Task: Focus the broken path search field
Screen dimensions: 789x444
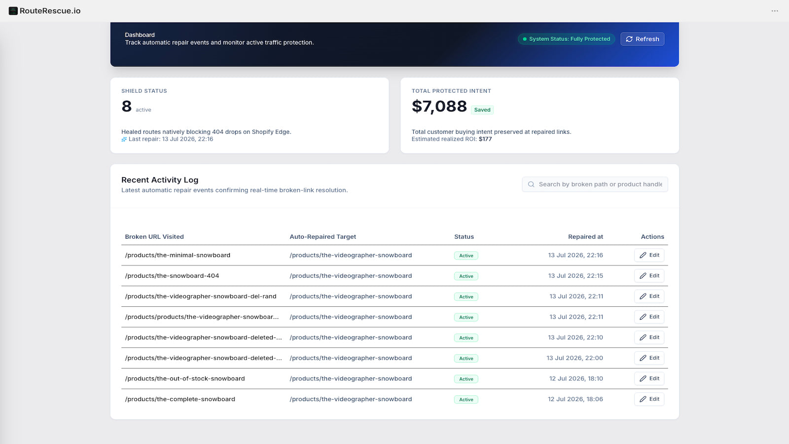Action: [595, 185]
